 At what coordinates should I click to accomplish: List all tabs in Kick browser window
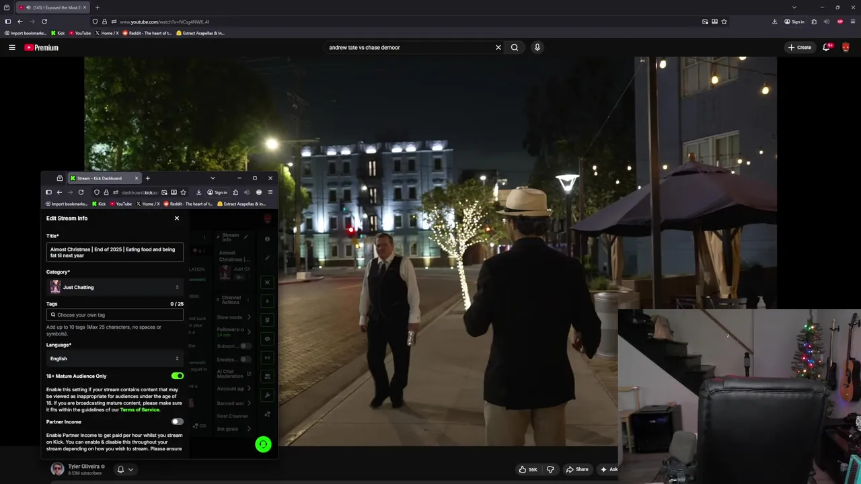pos(213,178)
